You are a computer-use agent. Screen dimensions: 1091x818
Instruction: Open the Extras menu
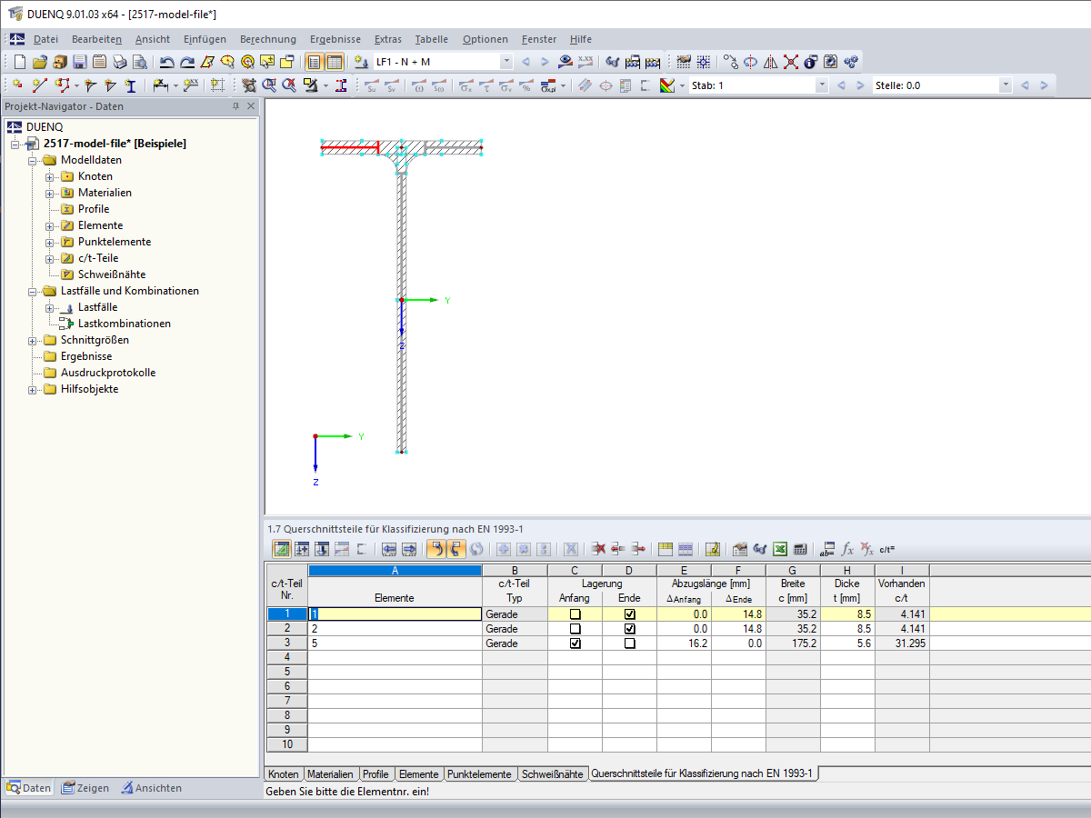coord(387,39)
